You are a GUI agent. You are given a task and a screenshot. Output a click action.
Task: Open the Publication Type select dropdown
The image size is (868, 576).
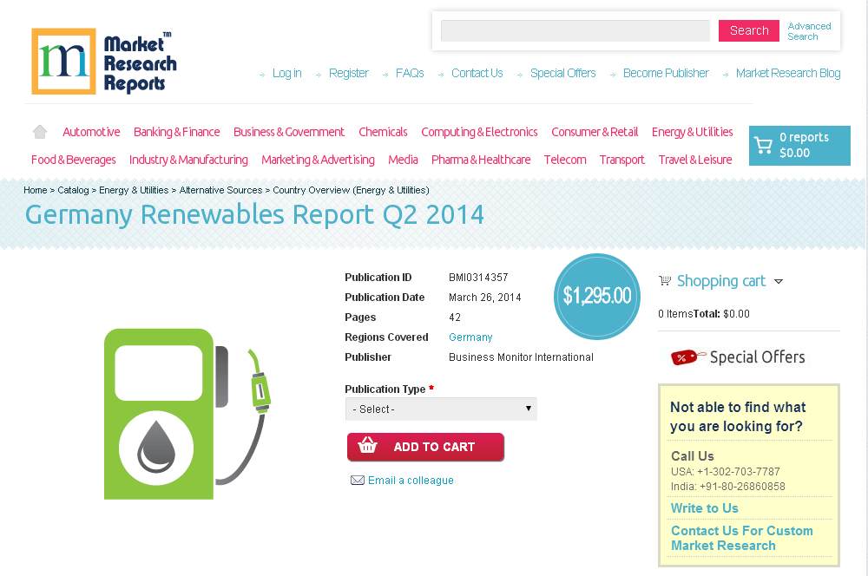[441, 409]
